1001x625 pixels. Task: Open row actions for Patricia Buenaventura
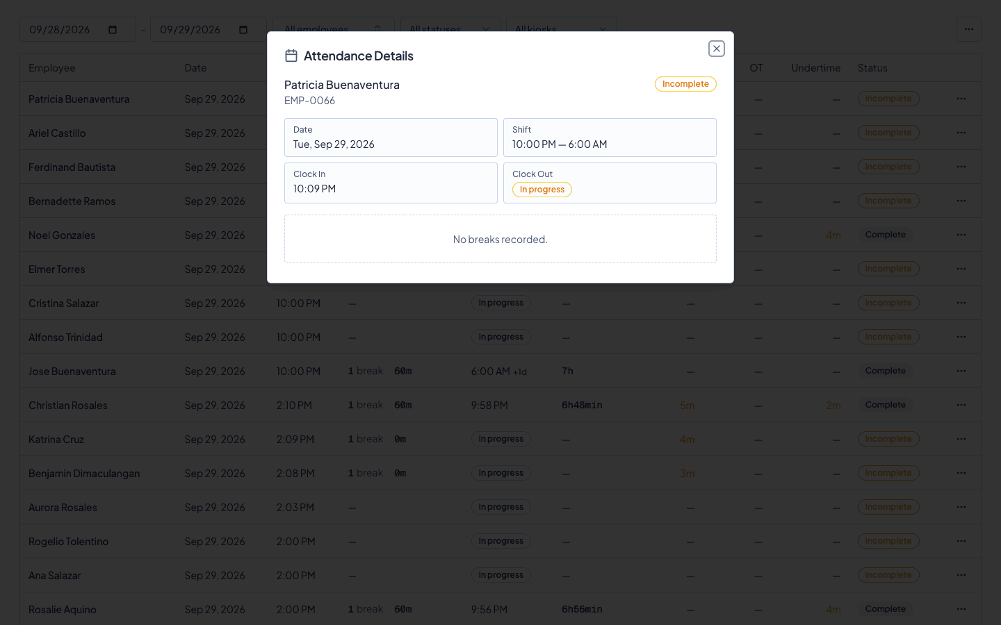[961, 99]
